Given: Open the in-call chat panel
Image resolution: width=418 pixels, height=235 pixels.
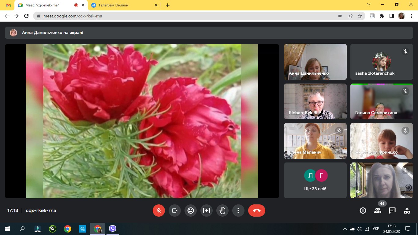Looking at the screenshot, I should 392,211.
